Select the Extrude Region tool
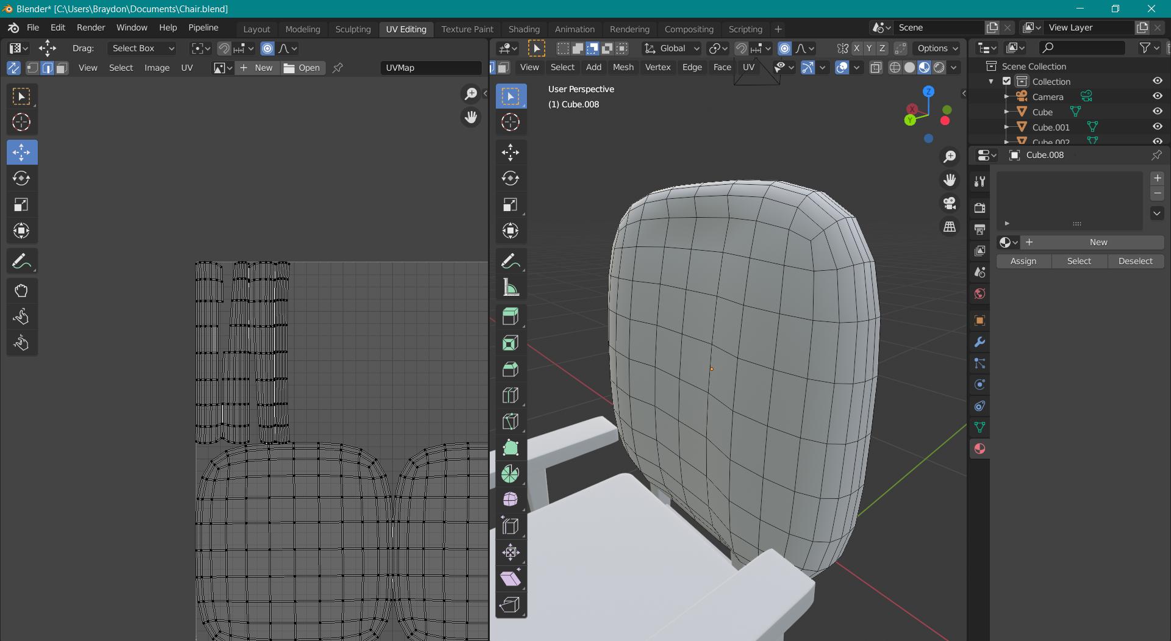The image size is (1171, 641). [x=510, y=316]
